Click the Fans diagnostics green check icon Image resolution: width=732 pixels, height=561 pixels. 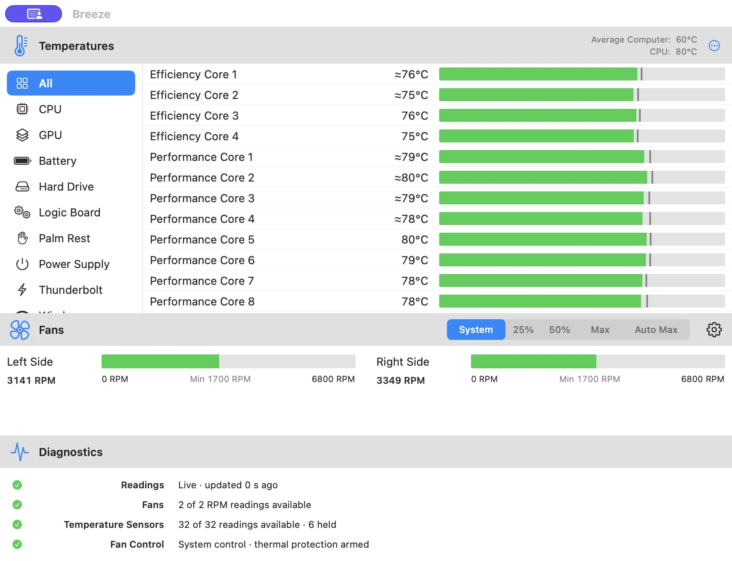pyautogui.click(x=17, y=505)
